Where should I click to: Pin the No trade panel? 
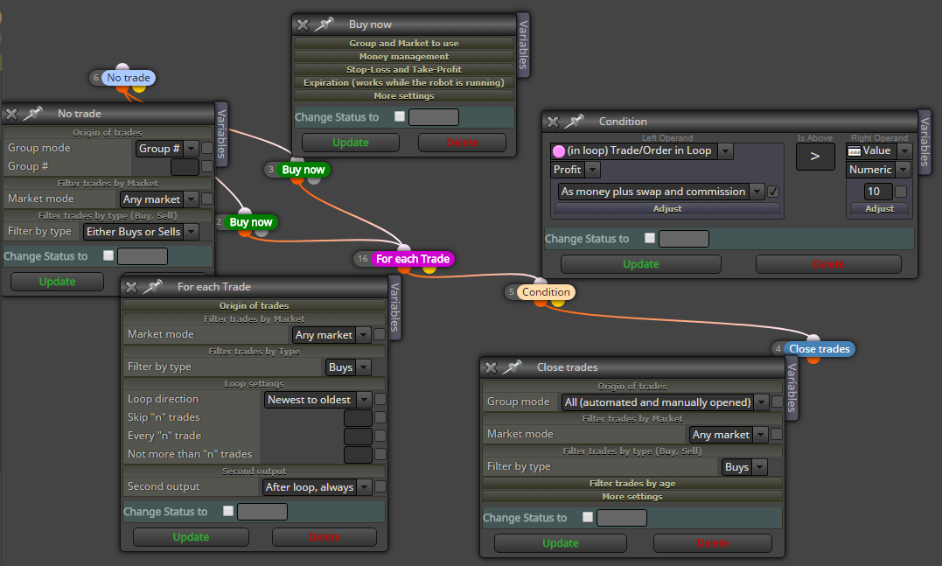[x=32, y=113]
